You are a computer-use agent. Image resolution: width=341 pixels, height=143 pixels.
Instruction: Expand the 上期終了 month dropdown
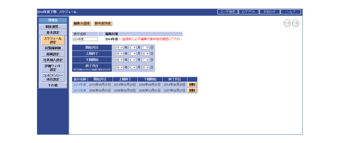coord(133,54)
